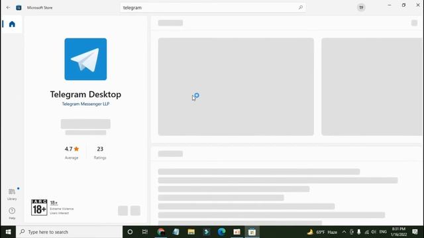The width and height of the screenshot is (424, 238).
Task: Open Task View on the taskbar
Action: (x=145, y=232)
